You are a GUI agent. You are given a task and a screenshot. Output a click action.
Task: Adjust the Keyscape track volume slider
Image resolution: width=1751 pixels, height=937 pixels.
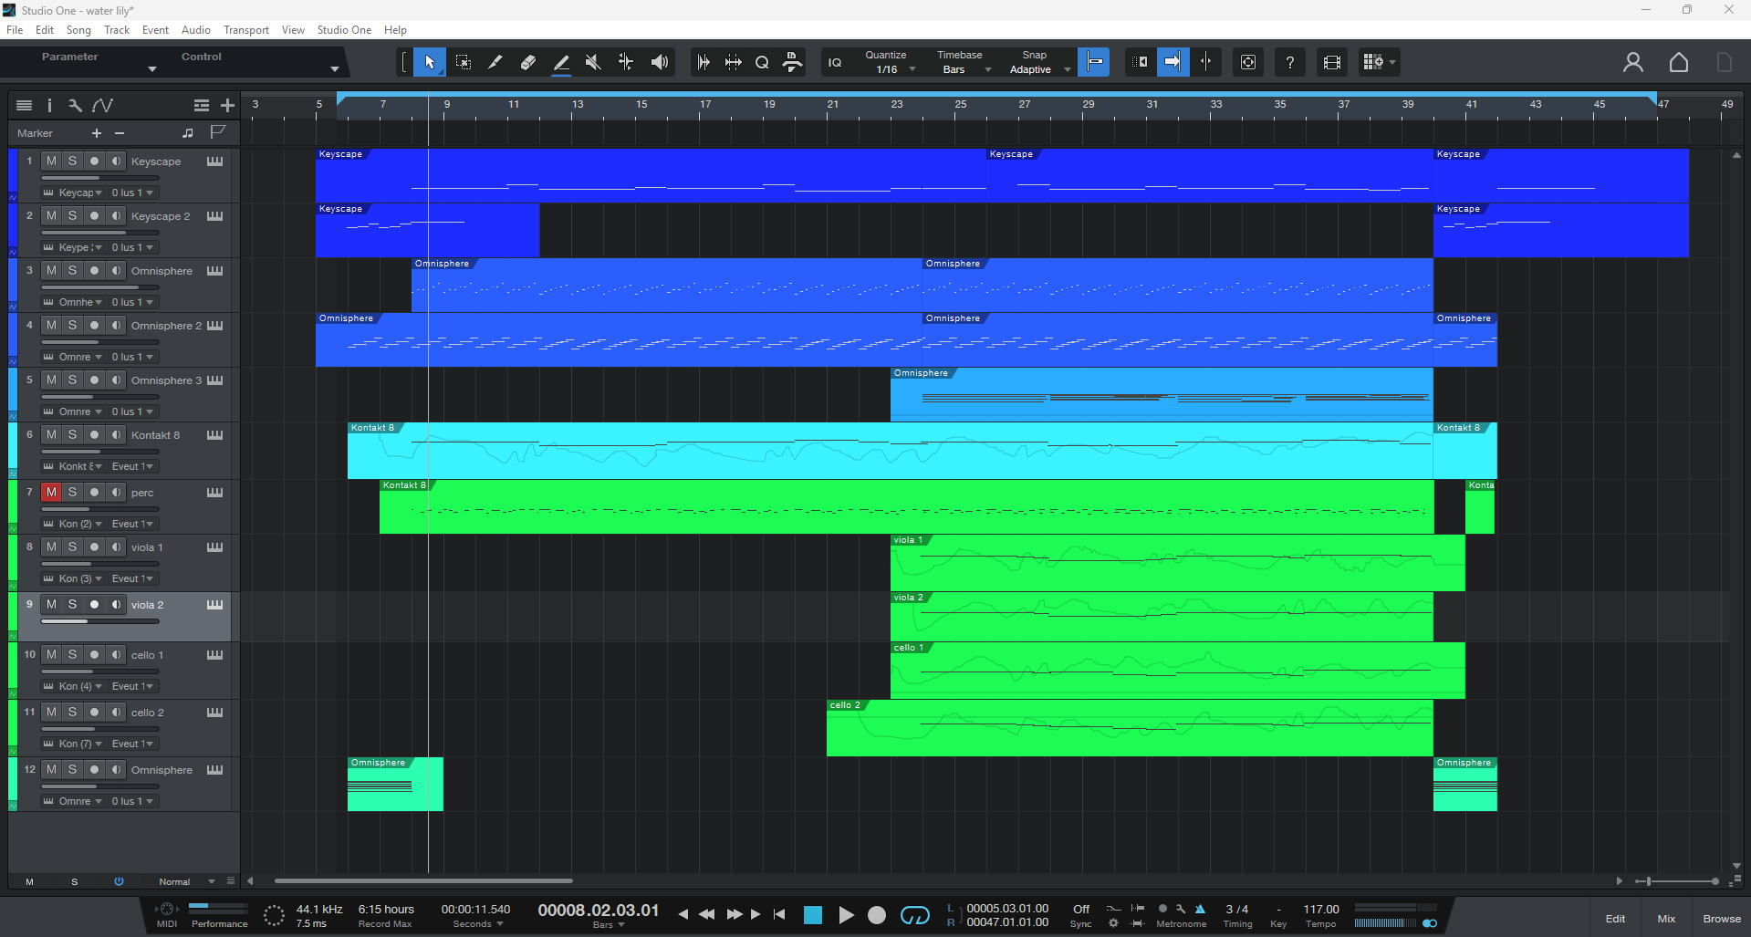(100, 178)
